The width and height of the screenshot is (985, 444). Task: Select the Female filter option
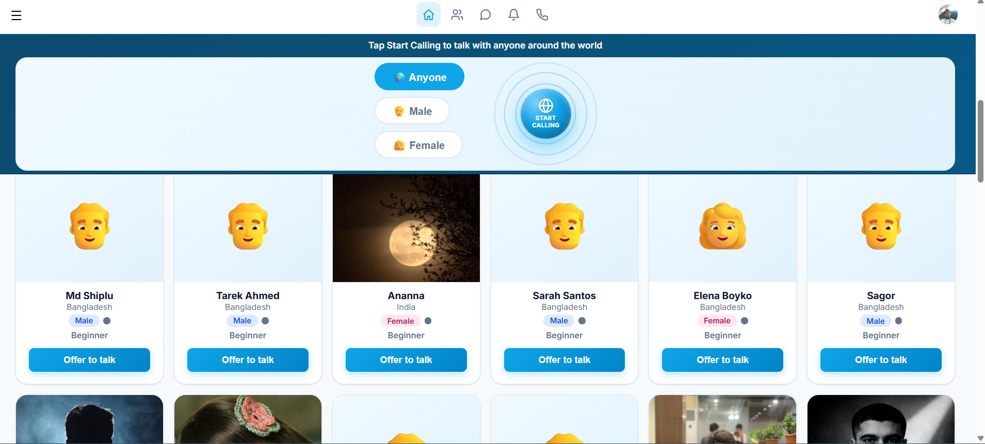pyautogui.click(x=418, y=145)
